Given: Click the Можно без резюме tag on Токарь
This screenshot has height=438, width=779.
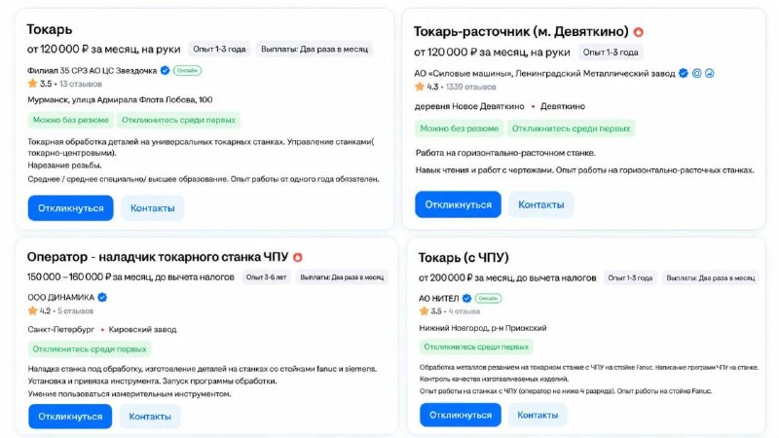Looking at the screenshot, I should pyautogui.click(x=70, y=120).
